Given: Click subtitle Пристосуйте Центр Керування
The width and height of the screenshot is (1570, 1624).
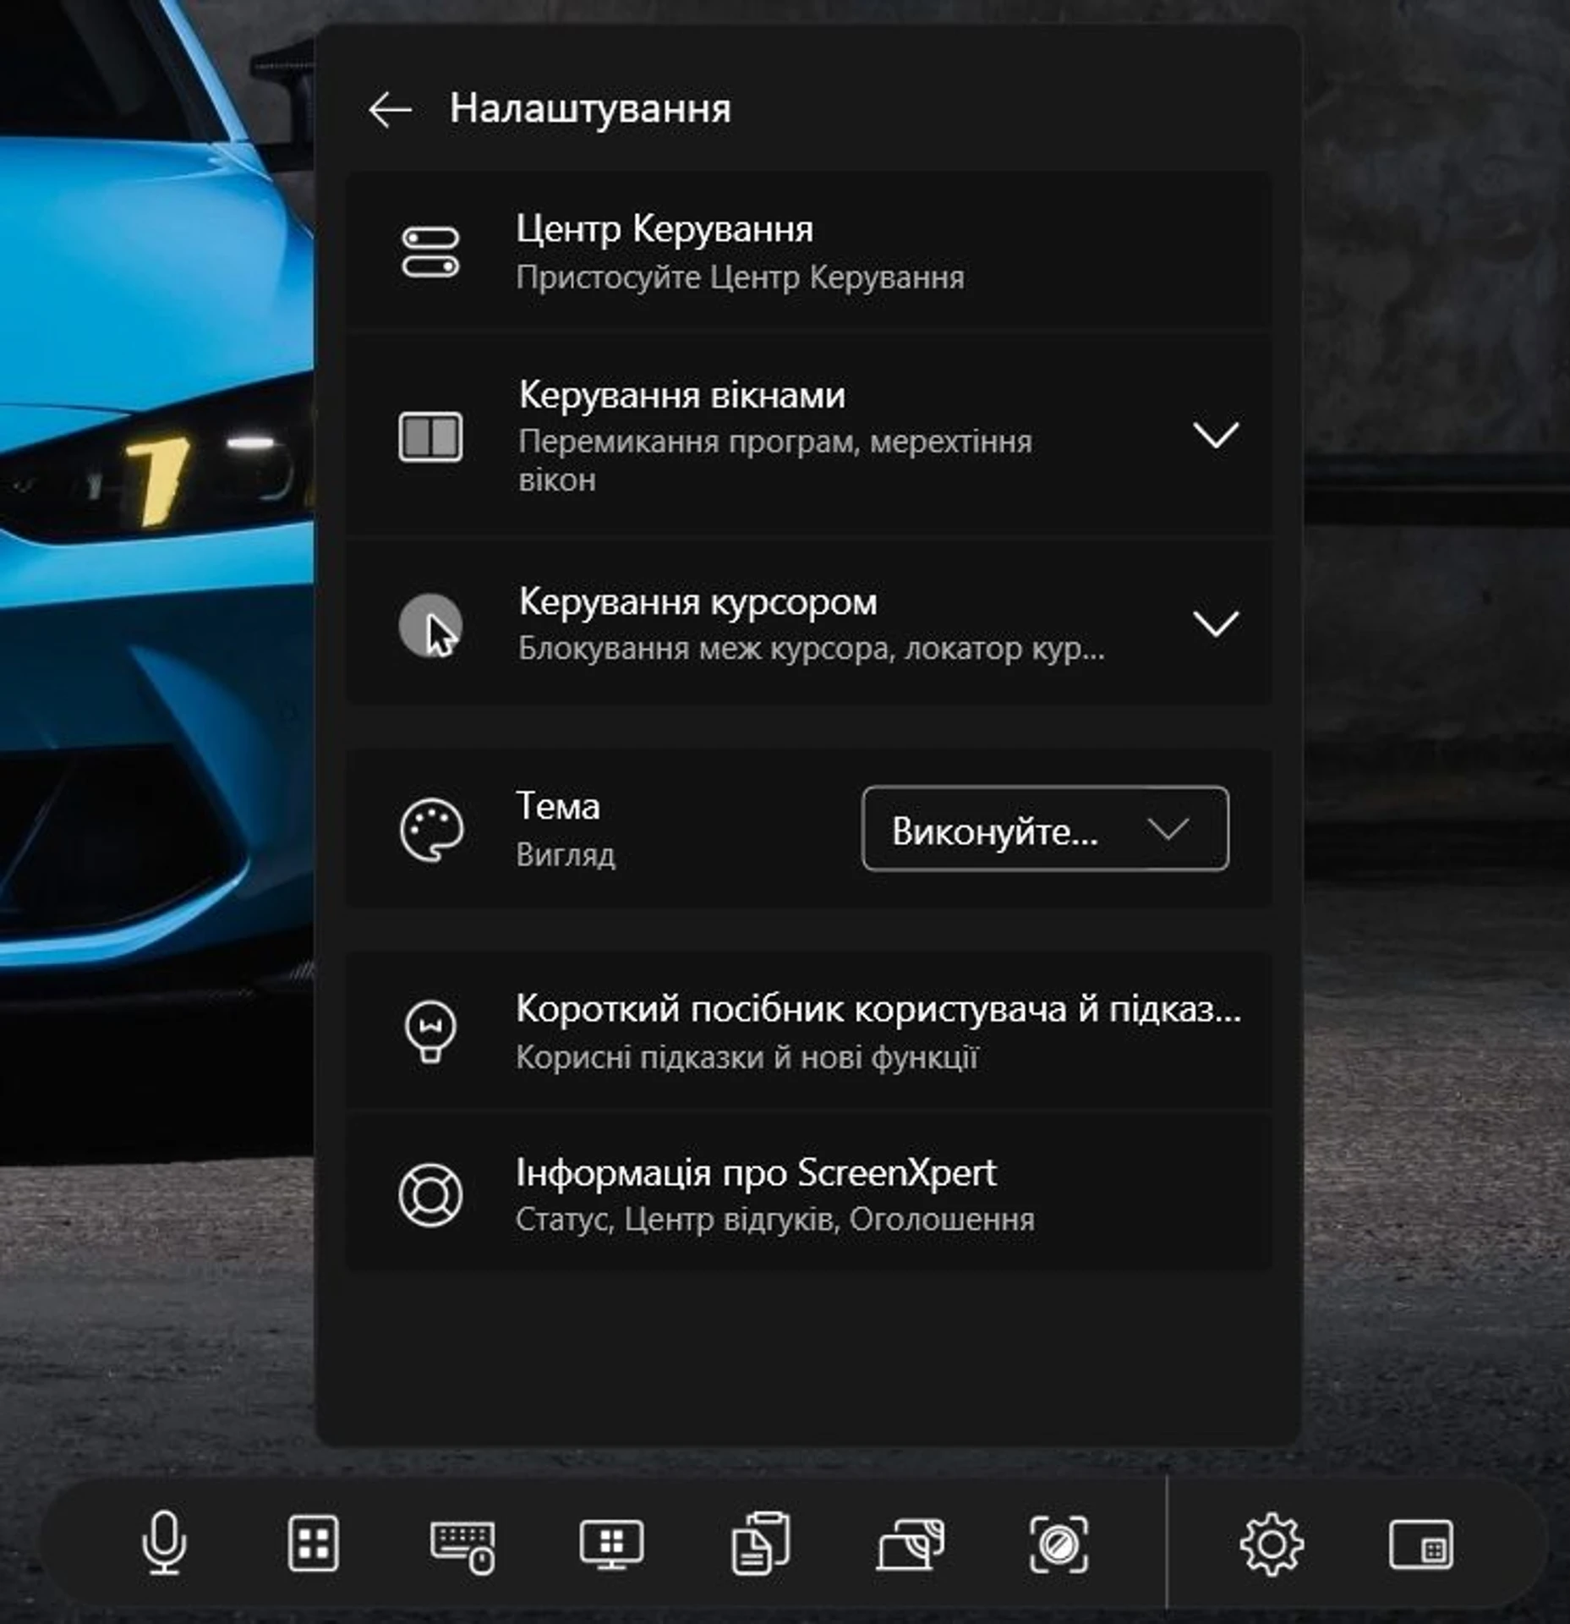Looking at the screenshot, I should point(740,277).
